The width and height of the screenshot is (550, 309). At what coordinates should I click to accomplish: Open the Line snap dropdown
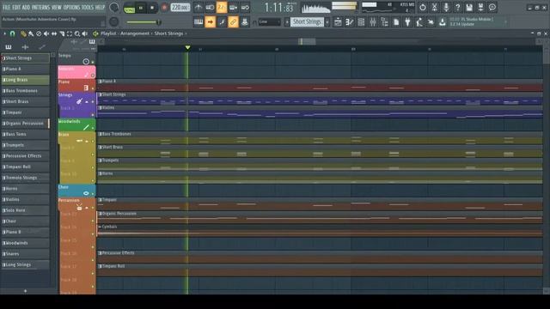pos(269,22)
